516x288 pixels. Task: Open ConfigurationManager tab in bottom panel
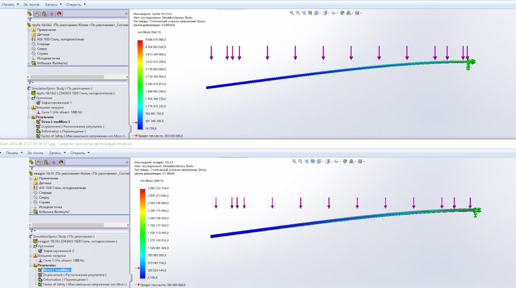[46, 162]
